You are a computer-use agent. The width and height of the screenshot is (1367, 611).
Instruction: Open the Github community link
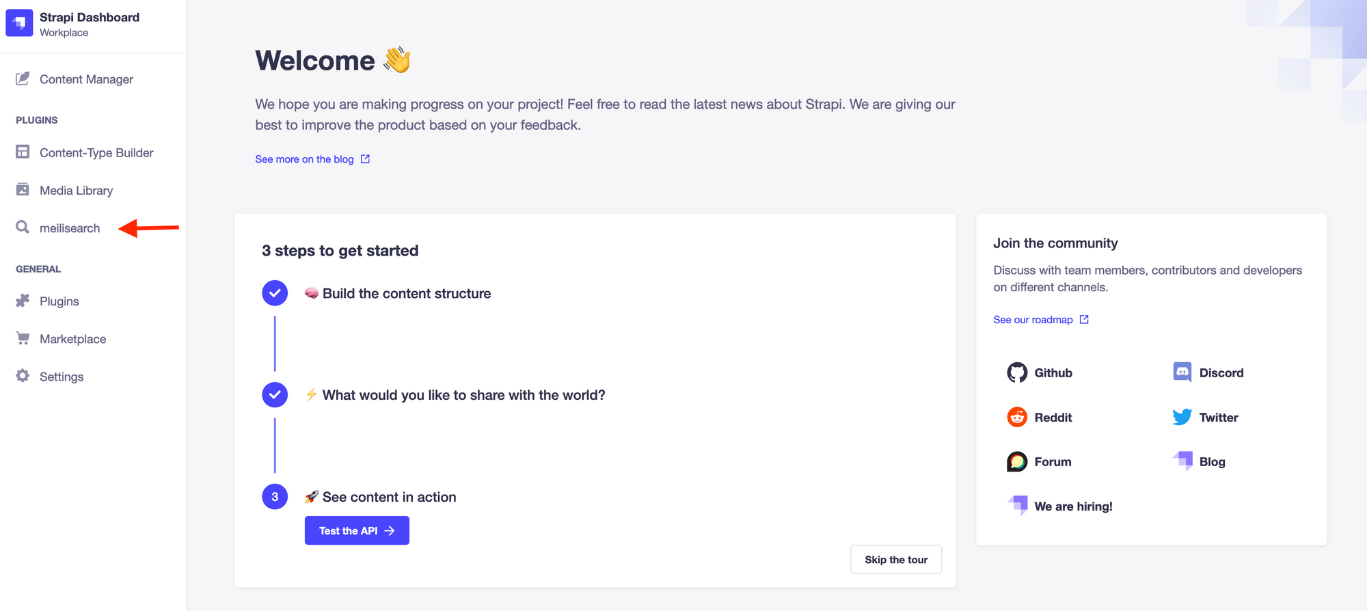(1040, 372)
